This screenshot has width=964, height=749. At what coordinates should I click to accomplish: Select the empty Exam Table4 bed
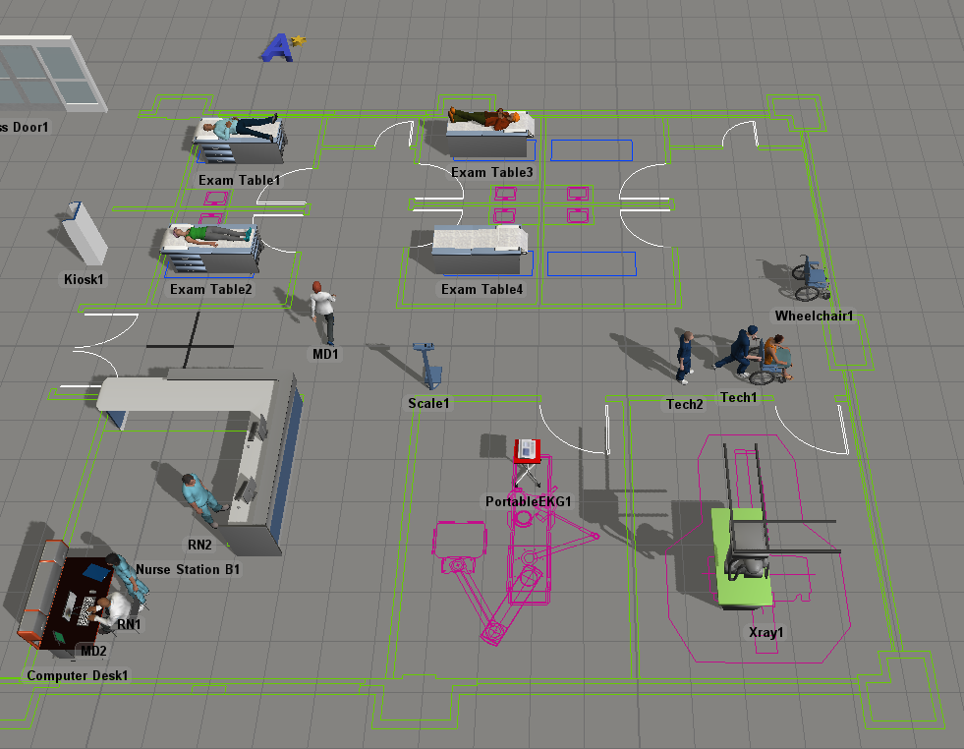coord(481,242)
